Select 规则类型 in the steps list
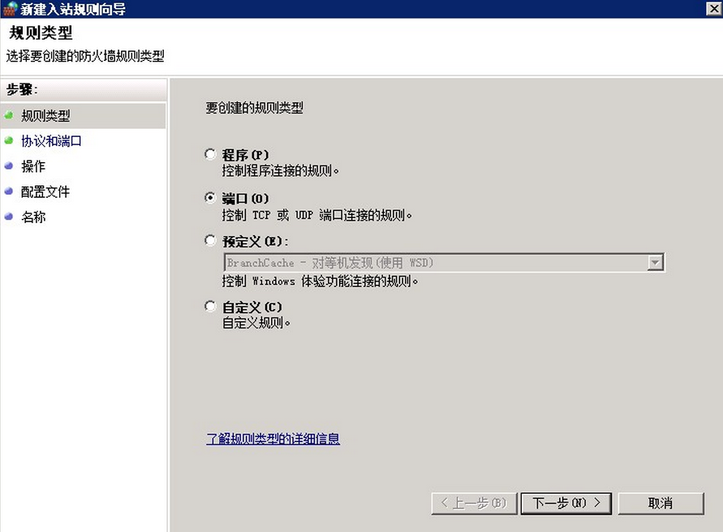The width and height of the screenshot is (723, 532). [45, 115]
